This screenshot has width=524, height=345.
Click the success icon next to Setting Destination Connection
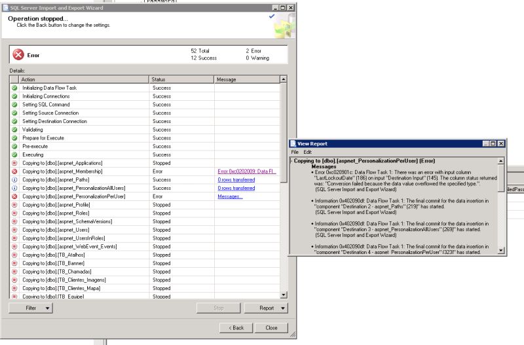click(x=14, y=121)
